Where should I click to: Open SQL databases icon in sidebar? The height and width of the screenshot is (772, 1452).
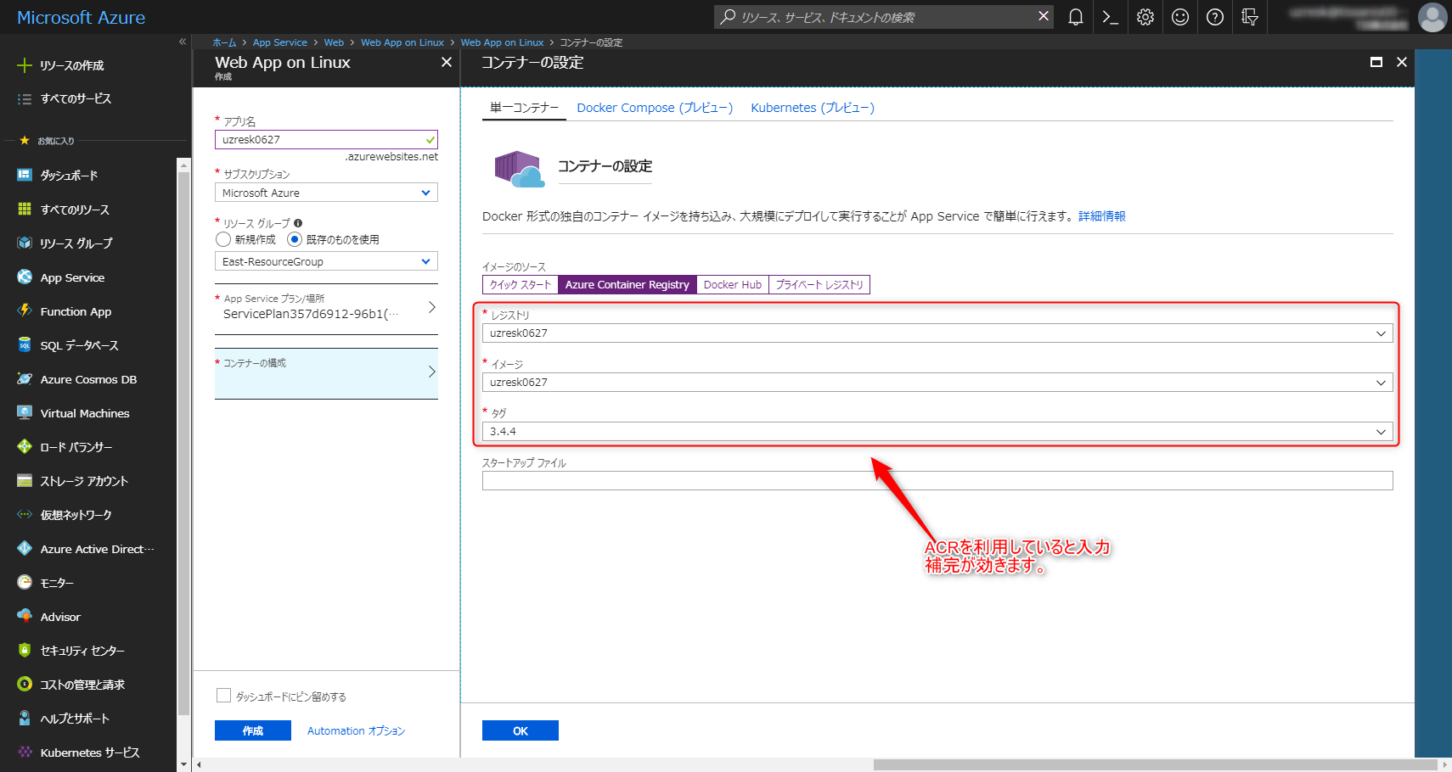25,344
